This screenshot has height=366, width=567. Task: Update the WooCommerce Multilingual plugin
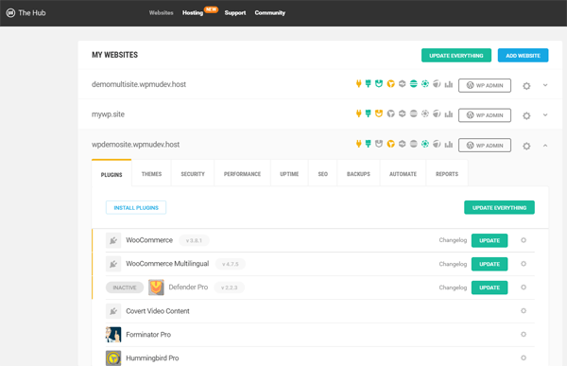490,264
